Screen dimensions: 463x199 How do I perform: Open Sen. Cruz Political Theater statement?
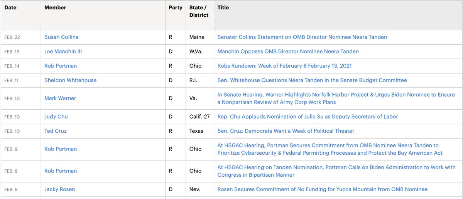point(286,131)
